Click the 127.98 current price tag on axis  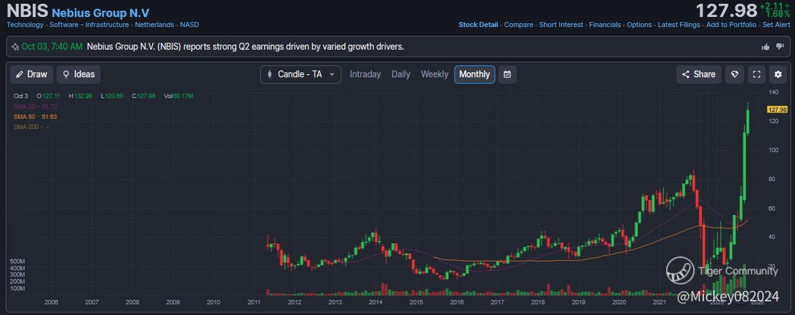(x=777, y=109)
